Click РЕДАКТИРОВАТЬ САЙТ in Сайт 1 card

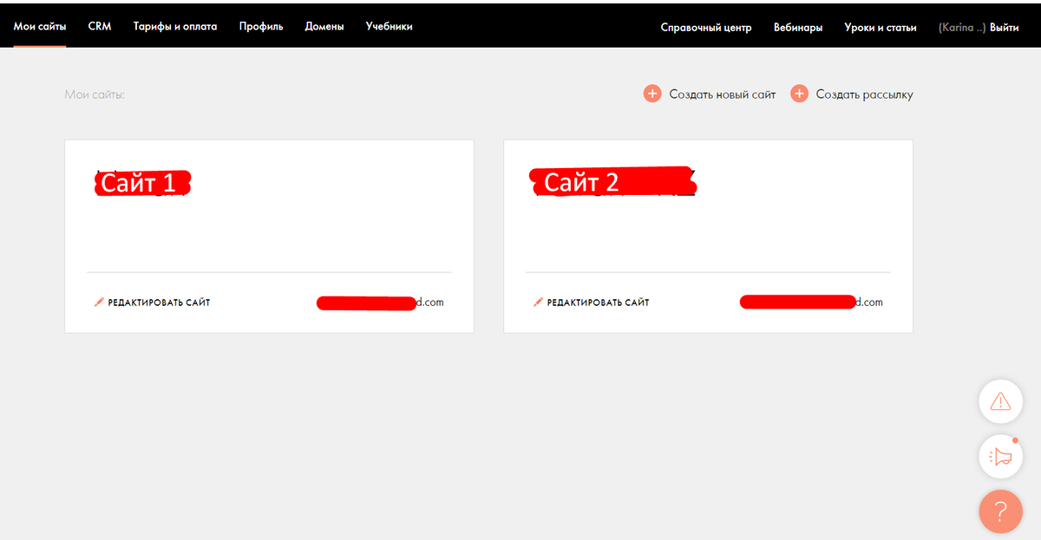click(x=159, y=303)
